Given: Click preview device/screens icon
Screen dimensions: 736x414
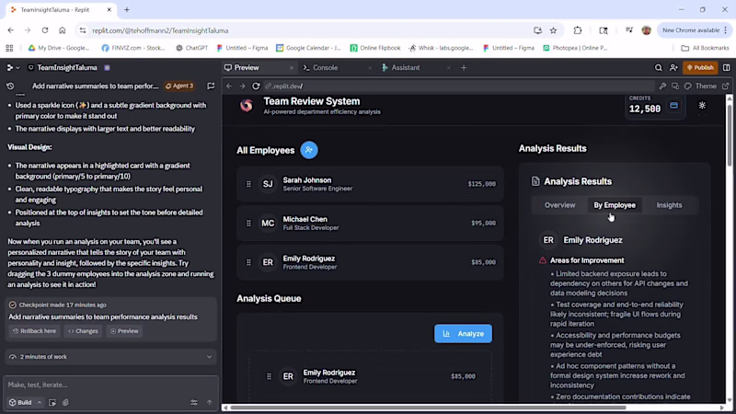Looking at the screenshot, I should pos(675,86).
